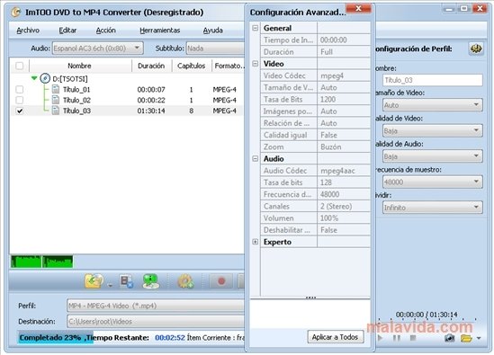Open the Perfil MP4 dropdown
Screen dimensions: 494x355
point(156,306)
